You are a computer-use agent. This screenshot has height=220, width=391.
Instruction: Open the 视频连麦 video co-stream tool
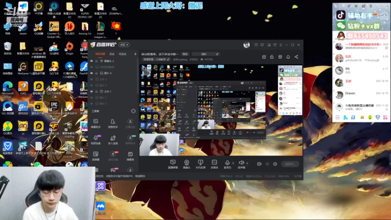point(95,140)
